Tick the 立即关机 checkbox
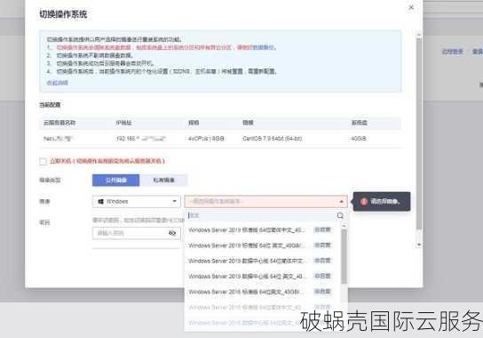The height and width of the screenshot is (338, 483). click(x=43, y=161)
